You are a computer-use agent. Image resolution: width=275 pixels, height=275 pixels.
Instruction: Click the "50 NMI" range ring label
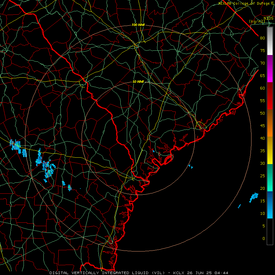click(x=138, y=82)
